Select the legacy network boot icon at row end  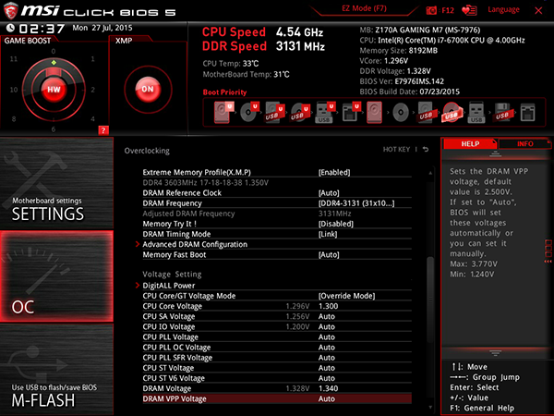coord(527,112)
